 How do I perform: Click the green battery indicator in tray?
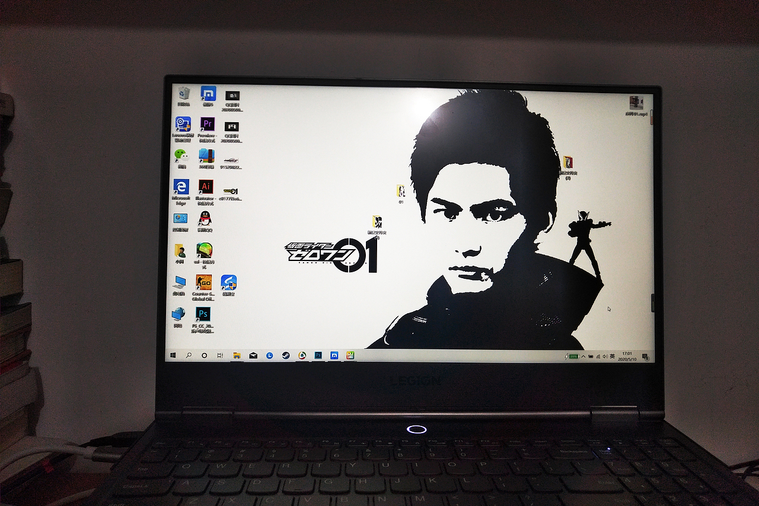(x=572, y=357)
